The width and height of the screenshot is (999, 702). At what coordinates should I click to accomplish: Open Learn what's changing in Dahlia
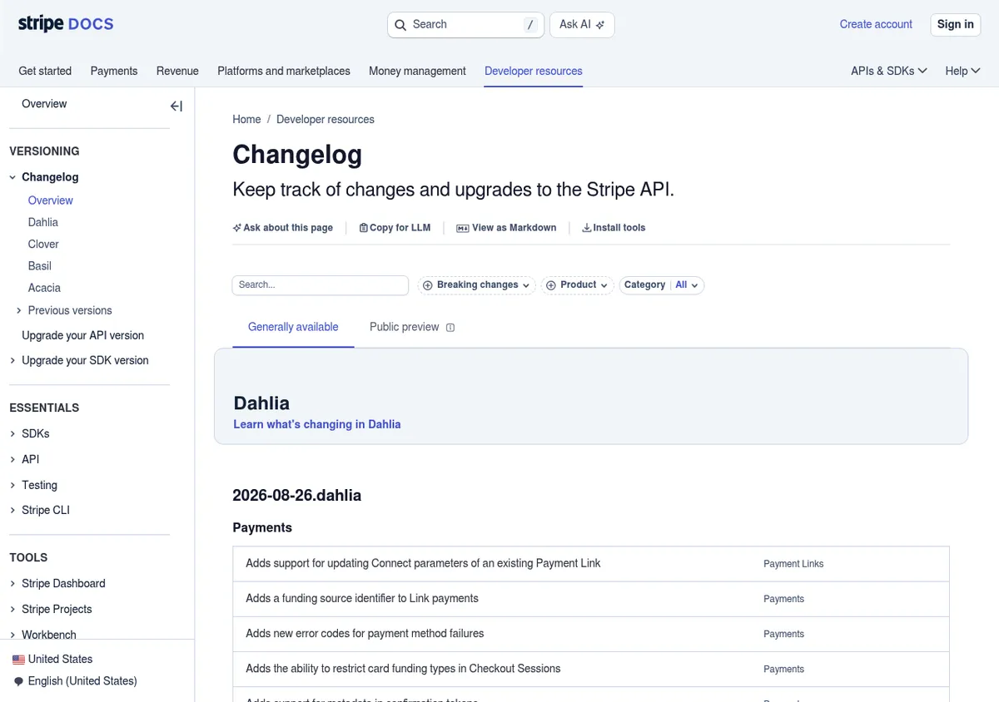point(317,424)
